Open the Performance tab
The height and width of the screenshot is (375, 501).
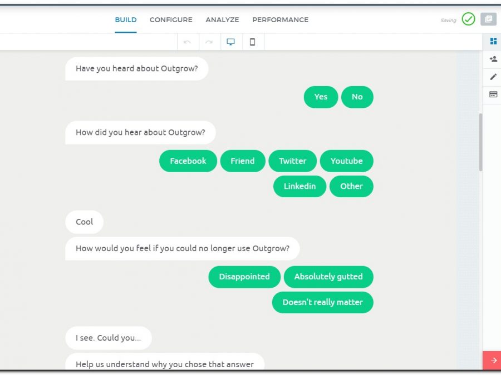pos(280,20)
